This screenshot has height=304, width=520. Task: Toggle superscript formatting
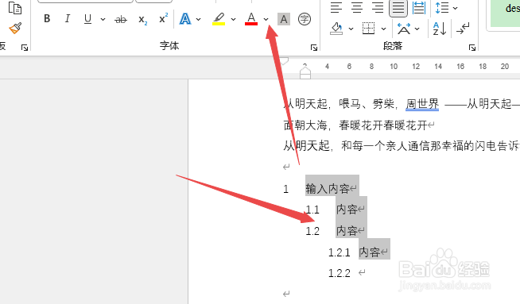[164, 18]
